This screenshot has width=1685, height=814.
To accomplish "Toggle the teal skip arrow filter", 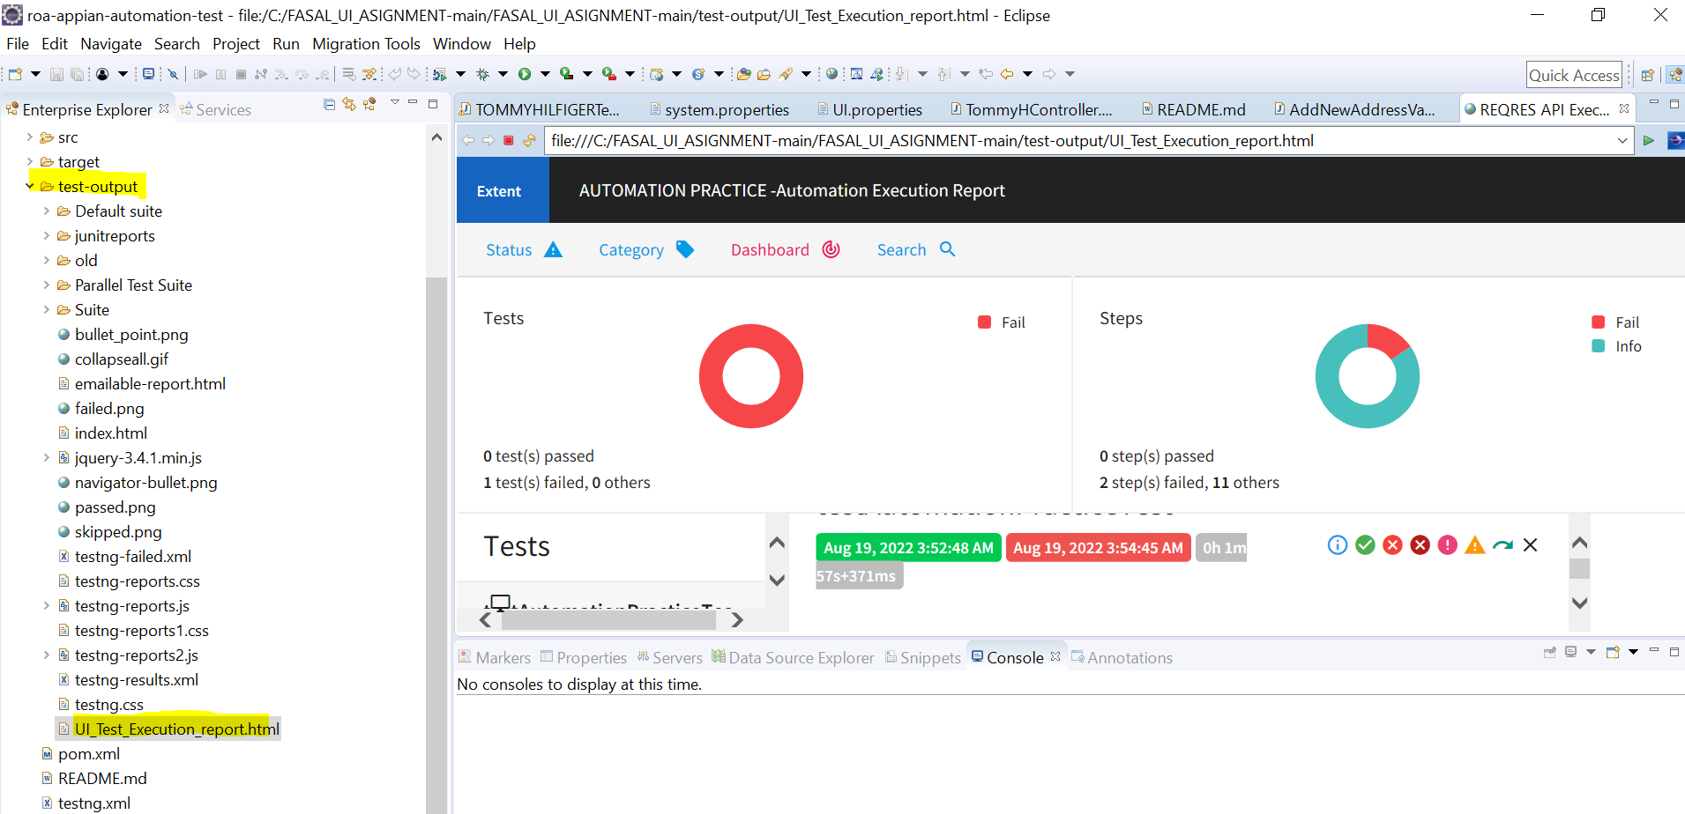I will coord(1502,545).
